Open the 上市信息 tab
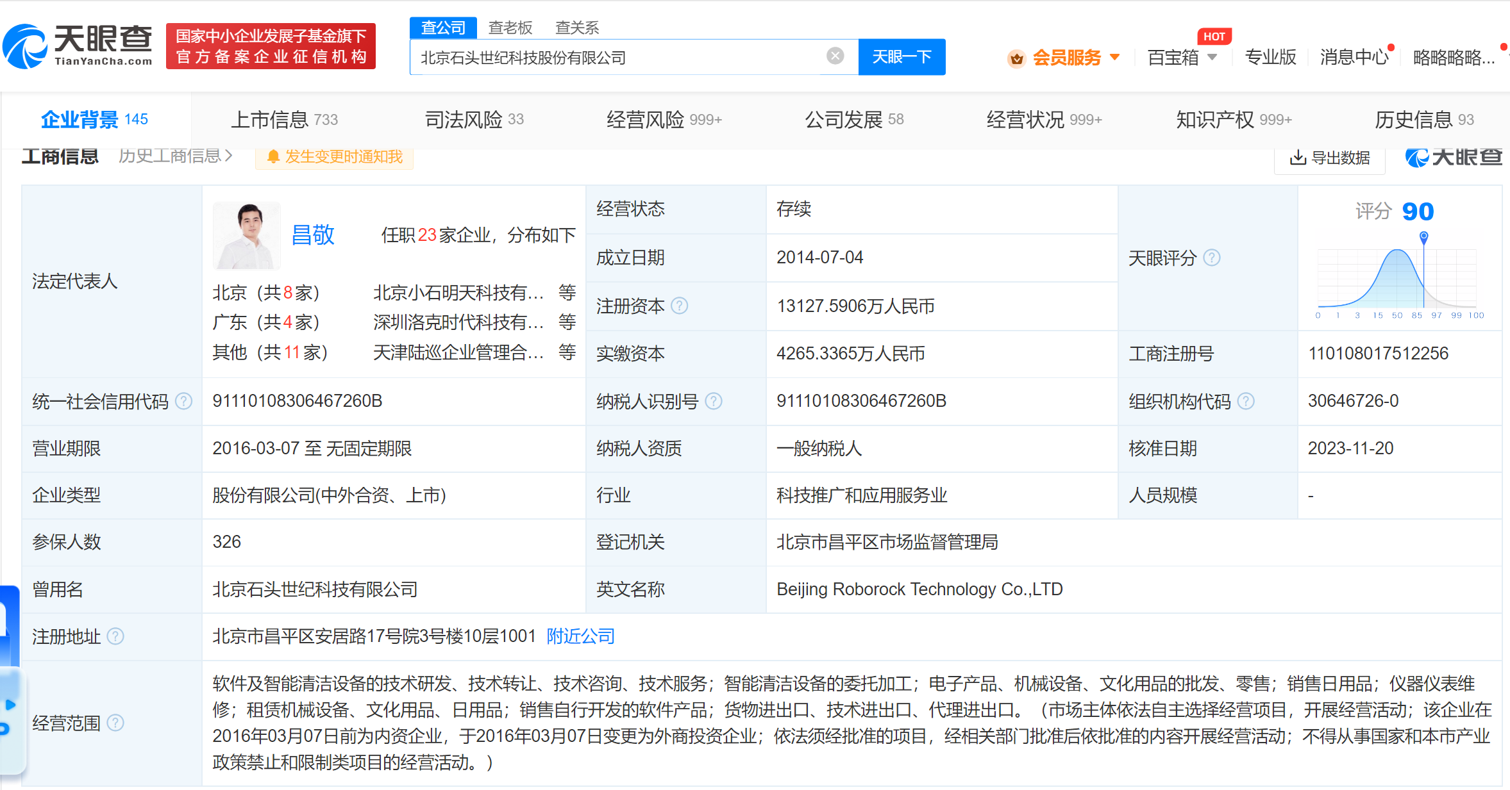This screenshot has width=1510, height=790. click(x=284, y=120)
